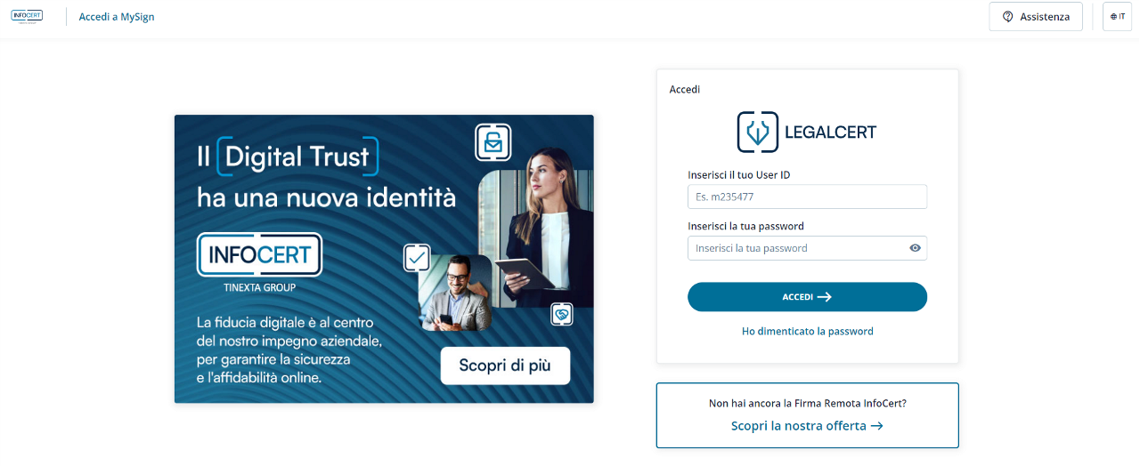Screen dimensions: 1140x466
Task: Click the mail envelope icon on banner
Action: (493, 142)
